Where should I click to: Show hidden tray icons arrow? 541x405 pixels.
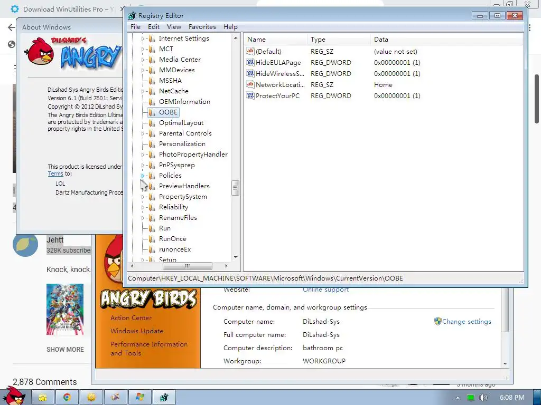(x=458, y=398)
